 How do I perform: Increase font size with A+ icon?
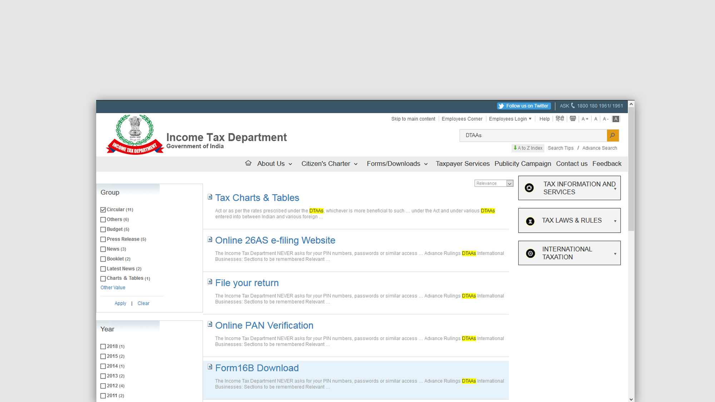click(585, 119)
